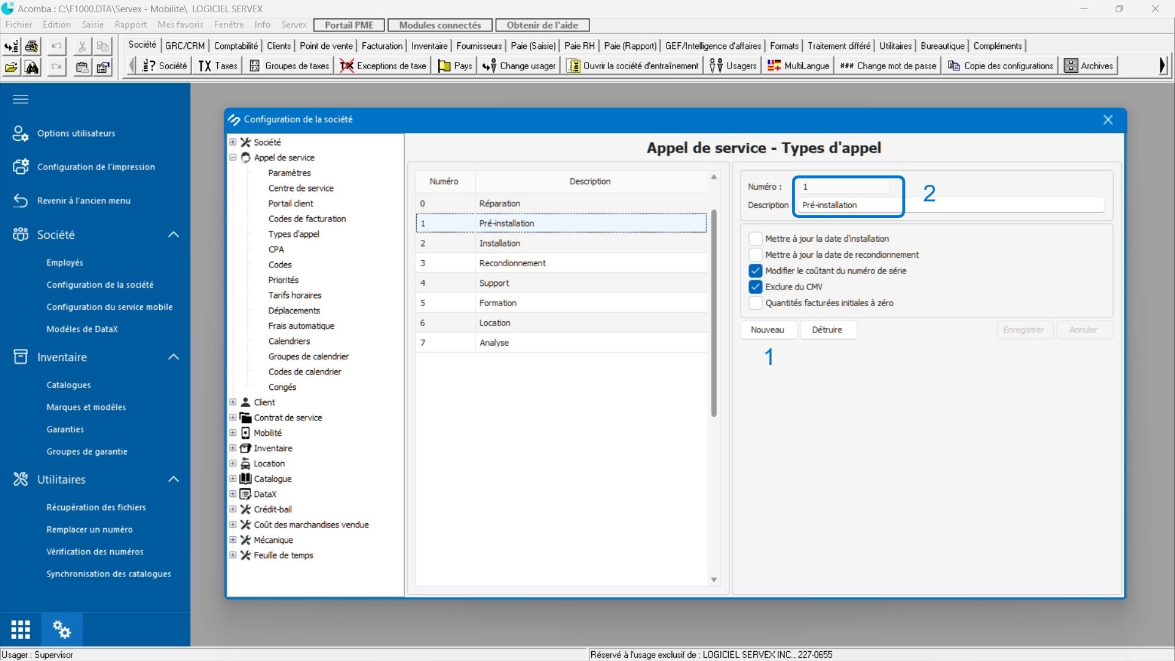
Task: Enable Mettre à jour la date d'installation
Action: click(756, 239)
